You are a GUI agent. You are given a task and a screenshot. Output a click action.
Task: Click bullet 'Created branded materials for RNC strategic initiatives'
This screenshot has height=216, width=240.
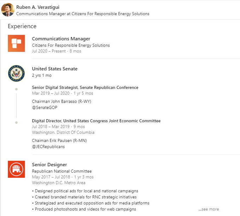pyautogui.click(x=84, y=197)
